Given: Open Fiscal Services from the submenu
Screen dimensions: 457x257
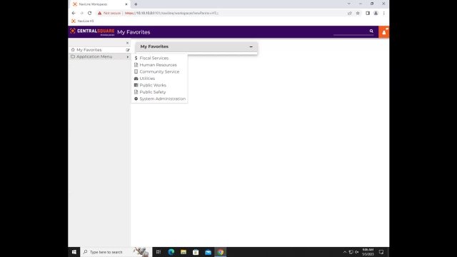Looking at the screenshot, I should [154, 59].
